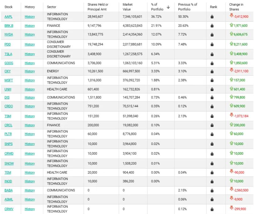Open the AAPL stock link
254x214 pixels.
pos(8,17)
